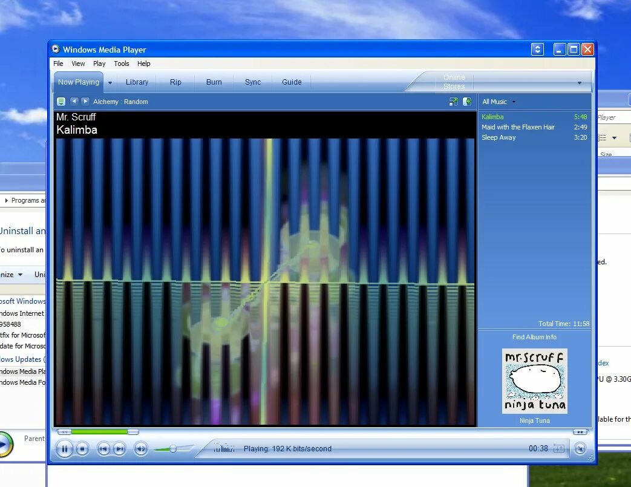Adjust the volume slider knob
This screenshot has width=631, height=487.
coord(173,449)
